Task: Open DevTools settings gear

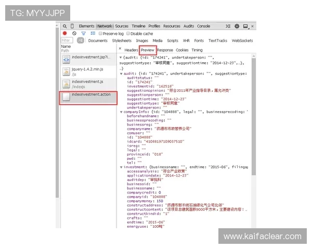Action: (x=237, y=26)
